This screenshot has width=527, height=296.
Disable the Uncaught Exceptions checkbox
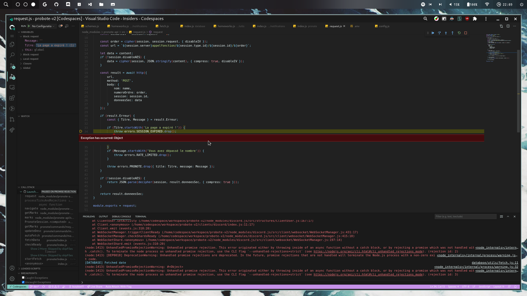23,282
